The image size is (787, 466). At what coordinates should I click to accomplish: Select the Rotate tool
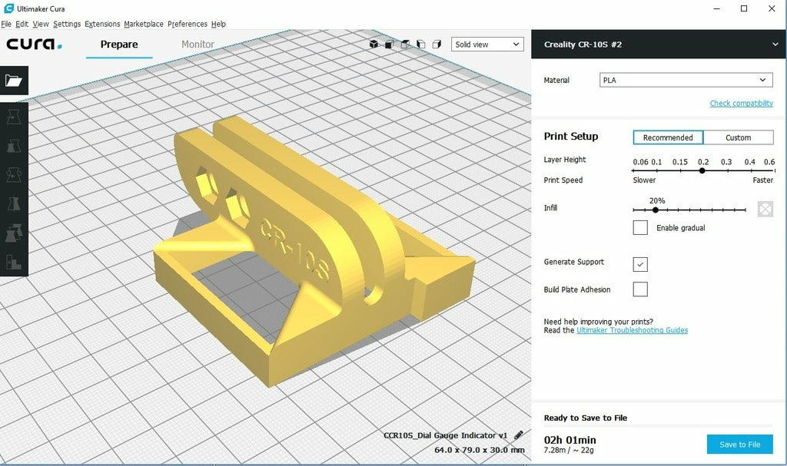(13, 174)
